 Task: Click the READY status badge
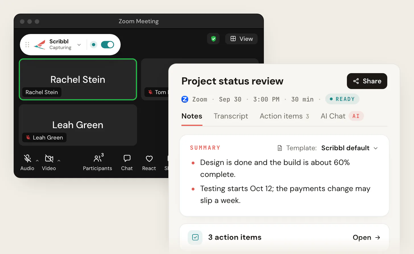(342, 99)
